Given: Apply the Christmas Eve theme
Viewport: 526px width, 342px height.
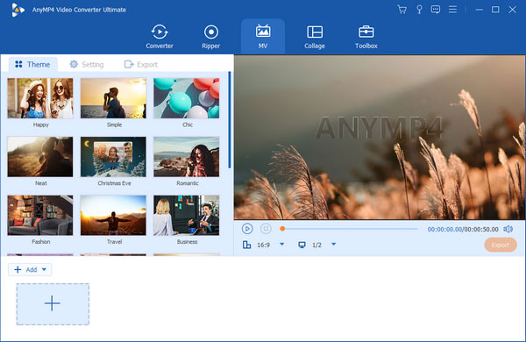Looking at the screenshot, I should 113,157.
